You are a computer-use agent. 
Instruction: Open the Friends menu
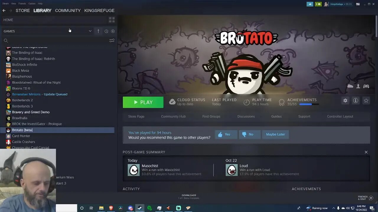click(x=22, y=4)
